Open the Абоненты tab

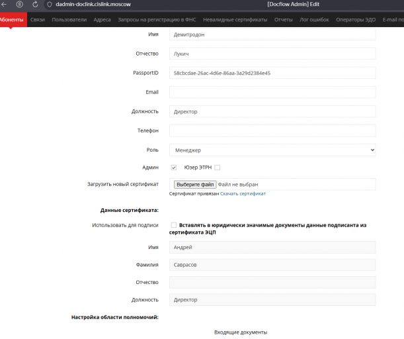pyautogui.click(x=12, y=20)
